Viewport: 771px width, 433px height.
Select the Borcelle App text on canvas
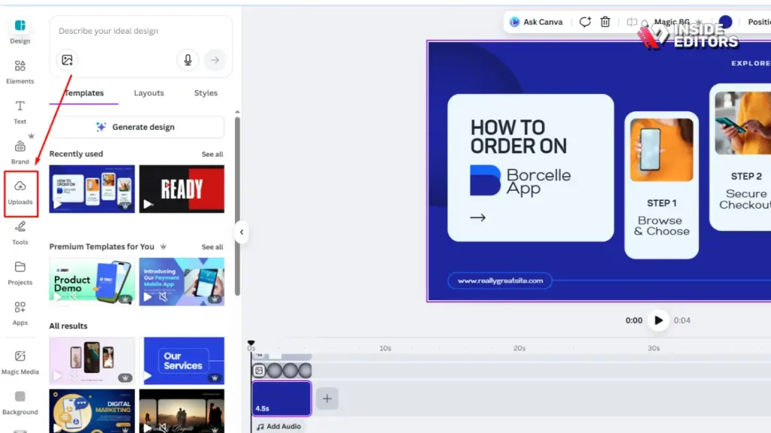point(539,181)
